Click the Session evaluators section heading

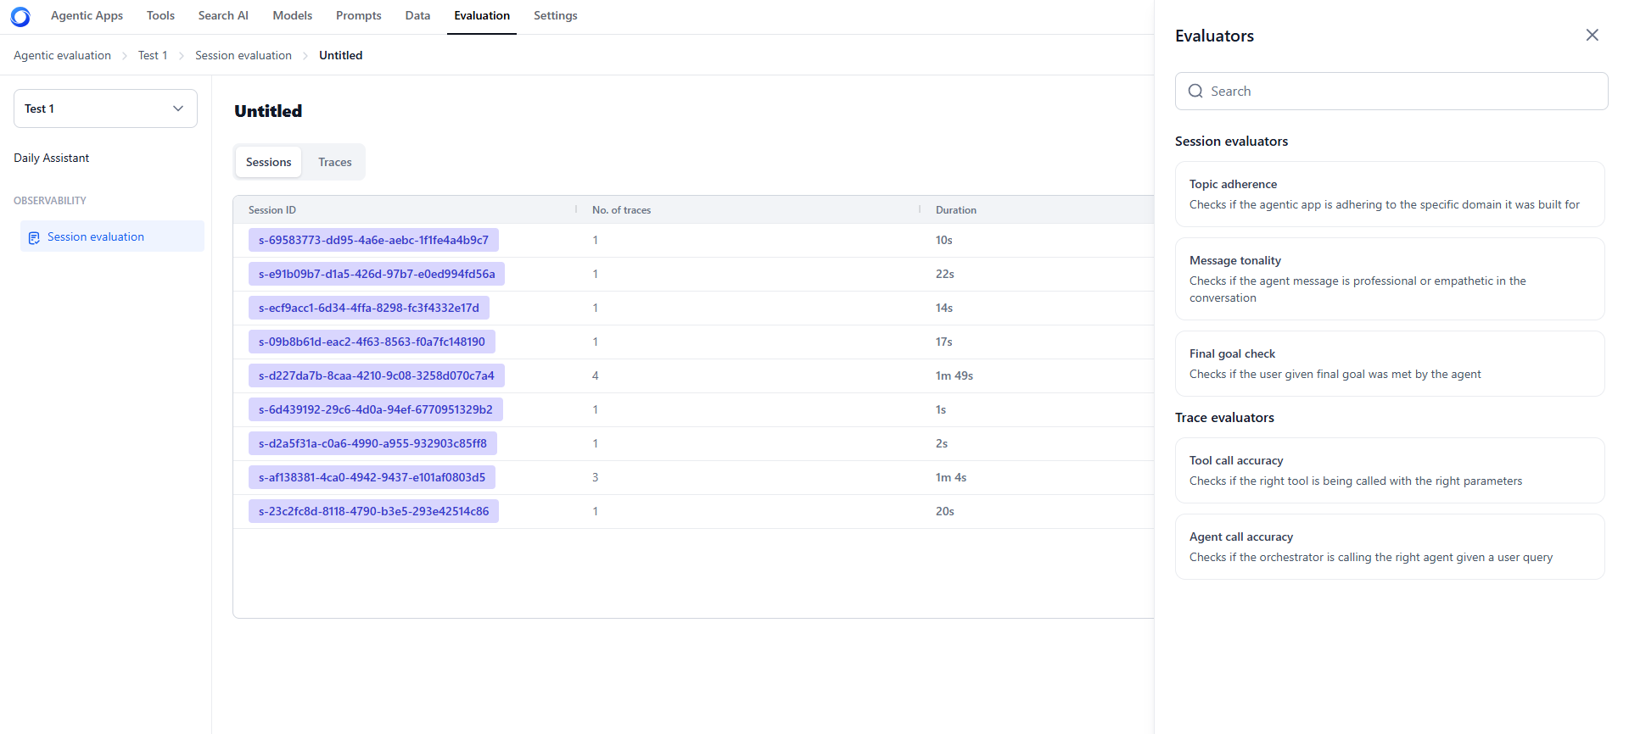coord(1231,142)
